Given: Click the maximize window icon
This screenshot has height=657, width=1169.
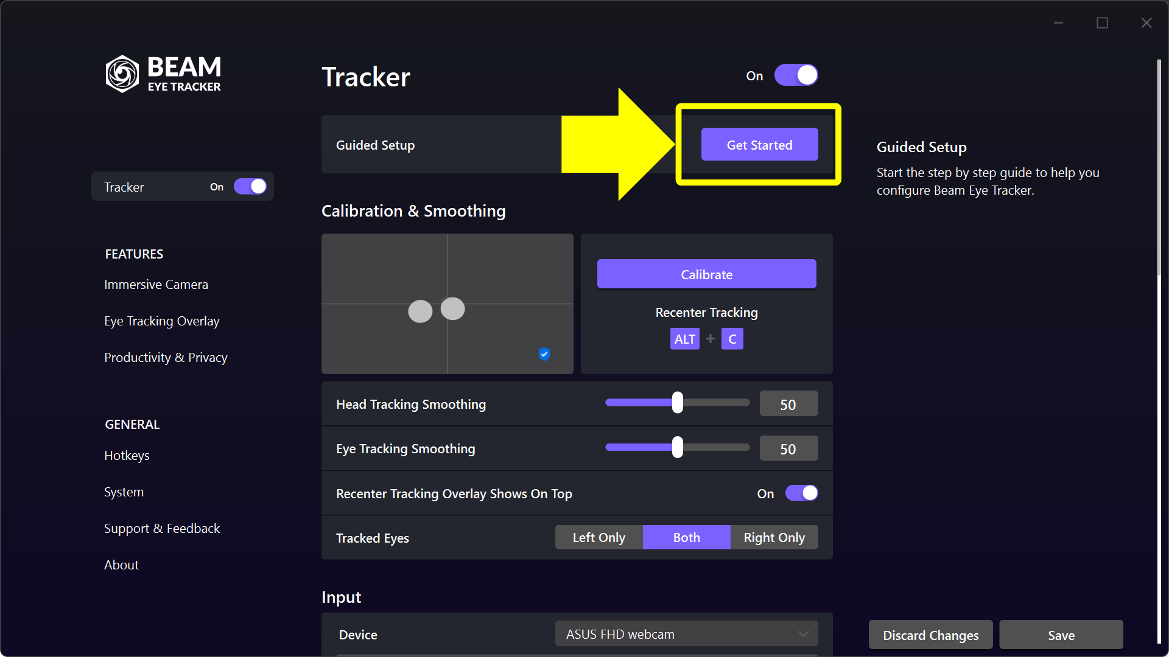Looking at the screenshot, I should [x=1102, y=23].
